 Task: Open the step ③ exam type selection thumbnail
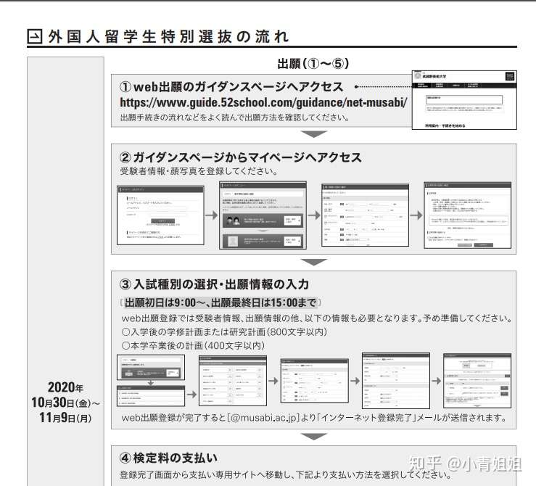pos(151,368)
